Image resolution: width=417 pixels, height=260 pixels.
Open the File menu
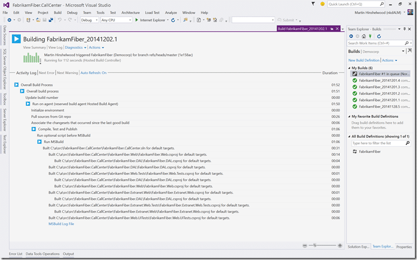(x=5, y=12)
